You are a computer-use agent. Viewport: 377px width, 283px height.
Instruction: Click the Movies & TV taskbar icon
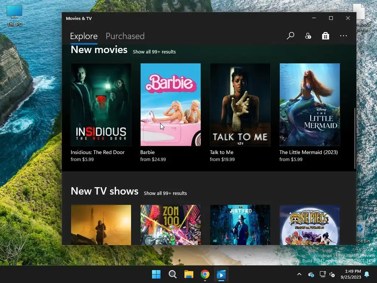(x=221, y=274)
